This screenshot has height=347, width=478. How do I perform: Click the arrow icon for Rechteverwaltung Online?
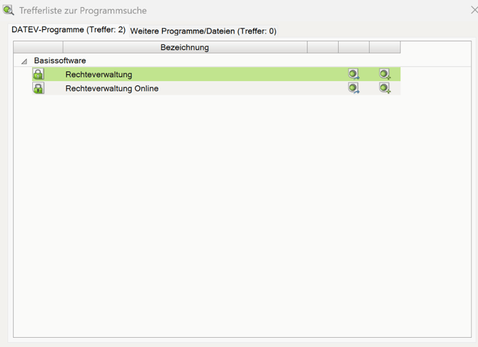coord(354,88)
